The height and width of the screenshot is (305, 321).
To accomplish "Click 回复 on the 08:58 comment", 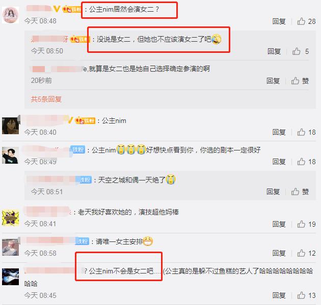I will (x=279, y=253).
